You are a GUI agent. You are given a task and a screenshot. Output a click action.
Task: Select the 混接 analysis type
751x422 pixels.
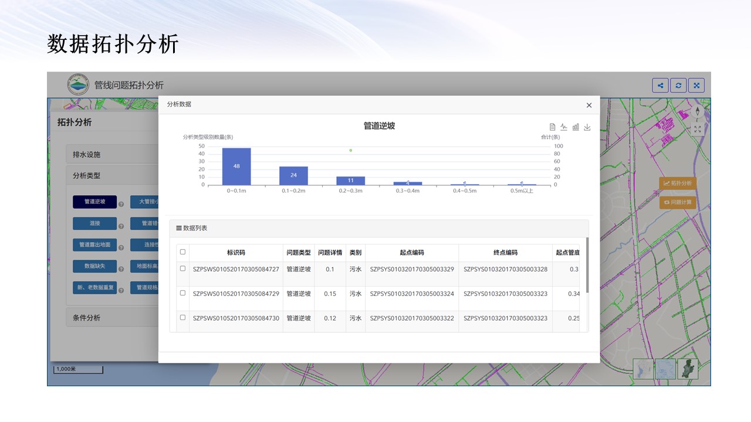(x=94, y=223)
